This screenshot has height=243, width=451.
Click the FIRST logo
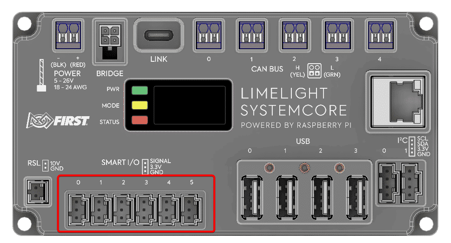[58, 120]
